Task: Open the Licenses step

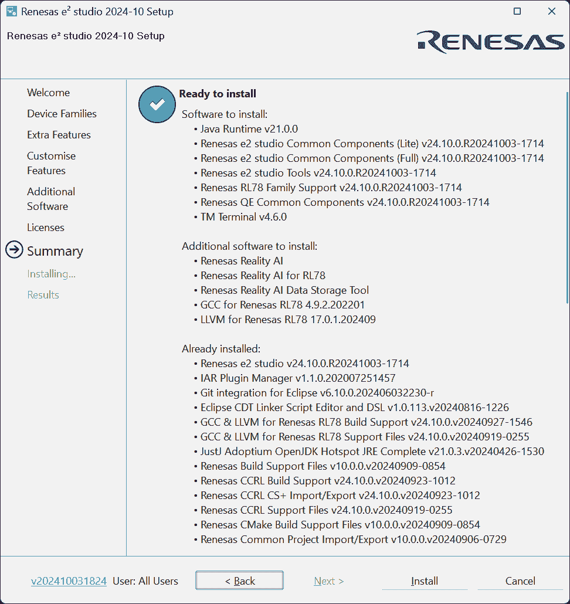Action: point(46,228)
